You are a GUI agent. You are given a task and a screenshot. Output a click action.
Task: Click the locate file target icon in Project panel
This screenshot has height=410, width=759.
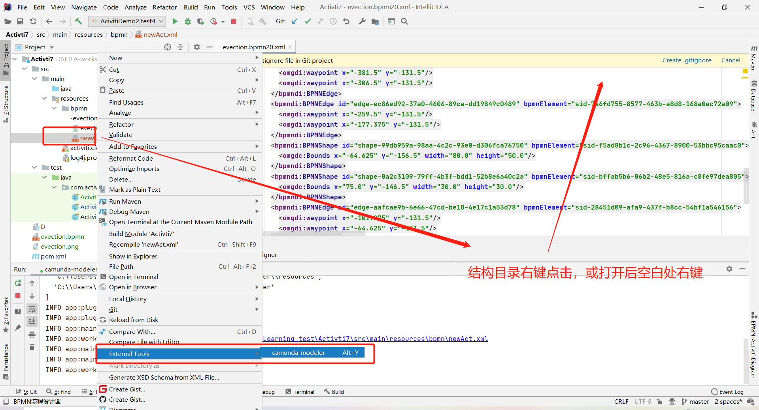click(168, 47)
